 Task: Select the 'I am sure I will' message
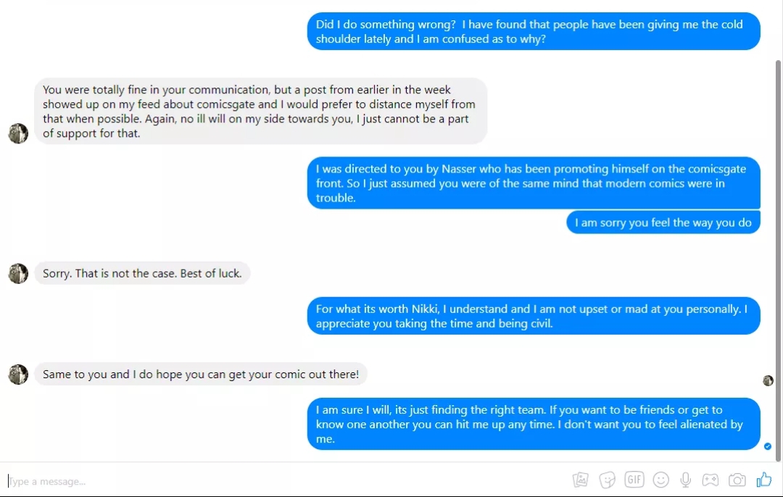534,424
